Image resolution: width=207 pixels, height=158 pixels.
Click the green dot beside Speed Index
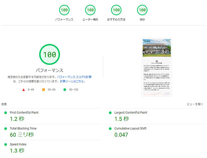[x=6, y=145]
